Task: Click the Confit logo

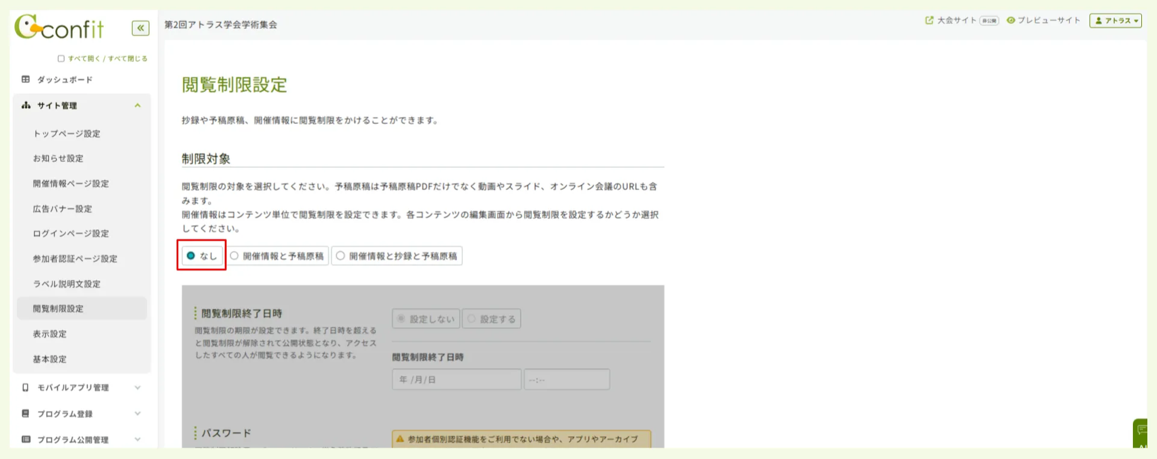Action: 59,27
